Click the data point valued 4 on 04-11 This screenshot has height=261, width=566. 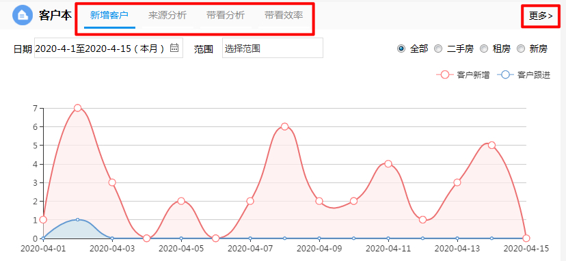tap(388, 163)
